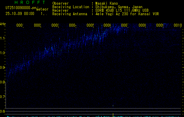Click the 0.6 kHz frequency axis tick

(3, 111)
